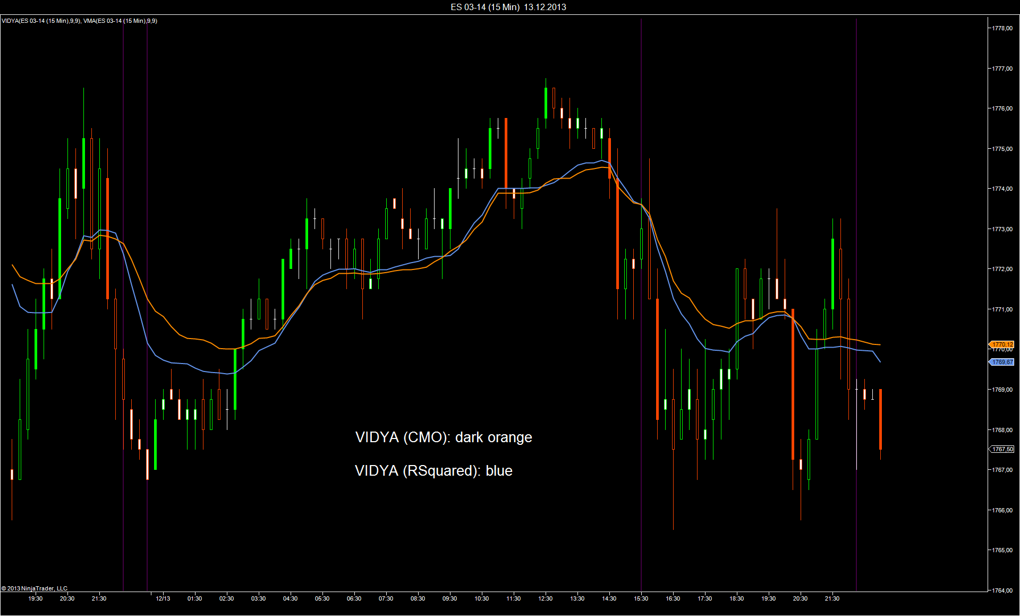The image size is (1020, 616).
Task: Click the VIDYA indicator label at top left
Action: click(x=41, y=21)
